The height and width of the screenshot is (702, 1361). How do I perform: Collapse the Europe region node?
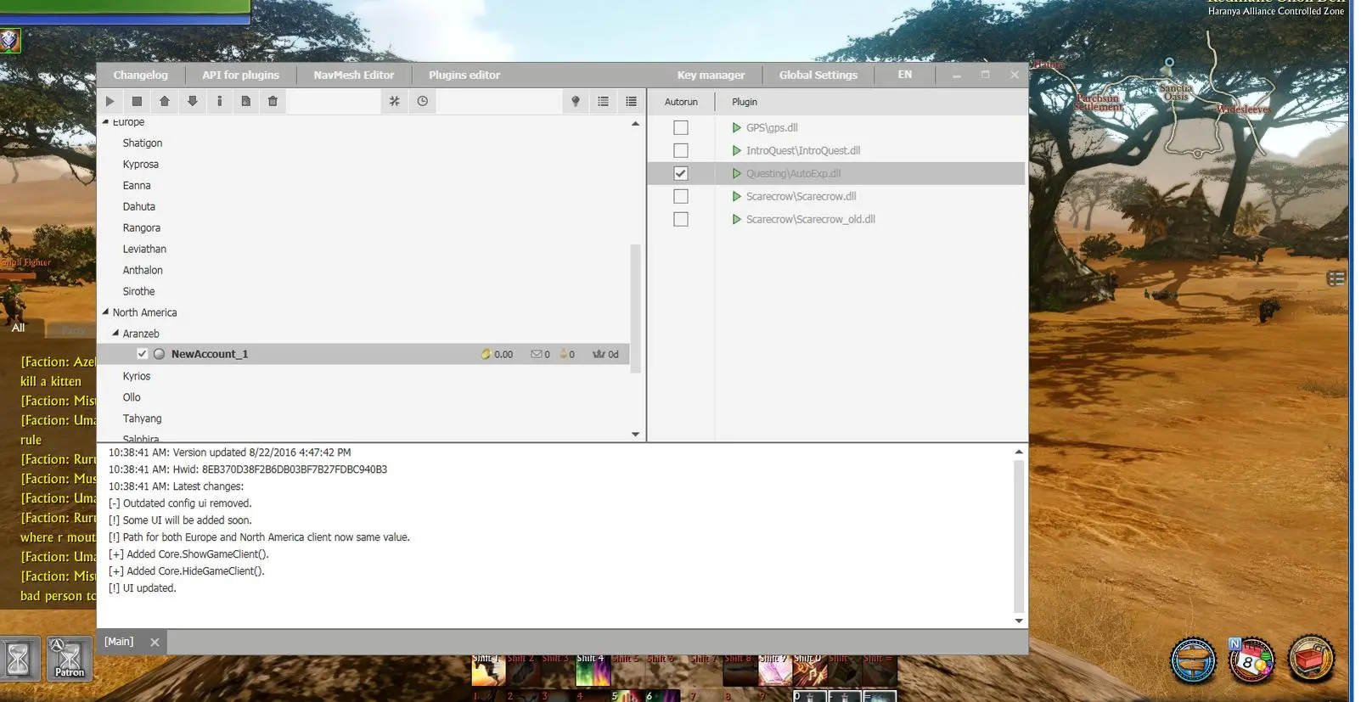coord(106,122)
